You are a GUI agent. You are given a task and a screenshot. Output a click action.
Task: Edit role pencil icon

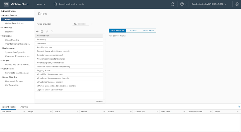coord(47,31)
